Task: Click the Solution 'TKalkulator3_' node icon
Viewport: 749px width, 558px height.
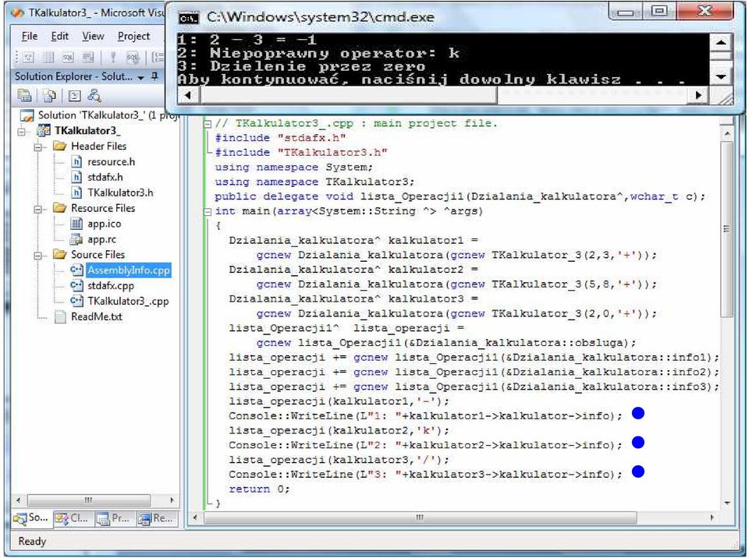Action: pos(27,115)
